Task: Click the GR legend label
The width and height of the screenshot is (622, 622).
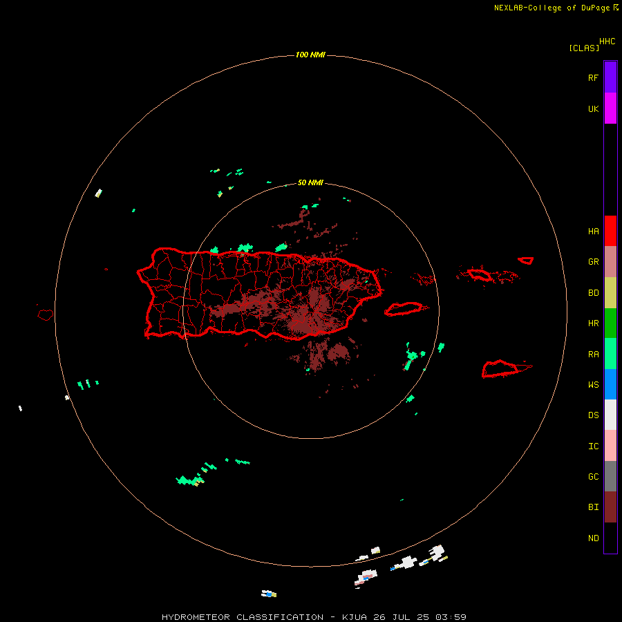Action: [x=593, y=262]
